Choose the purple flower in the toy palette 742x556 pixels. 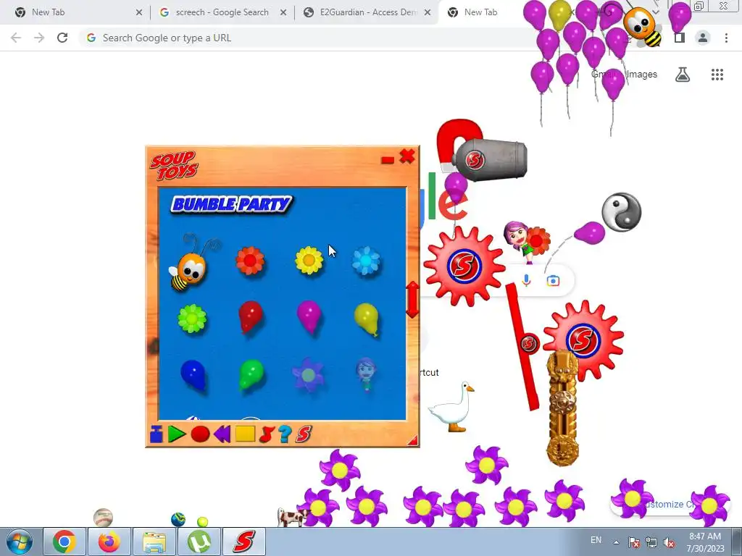click(308, 375)
